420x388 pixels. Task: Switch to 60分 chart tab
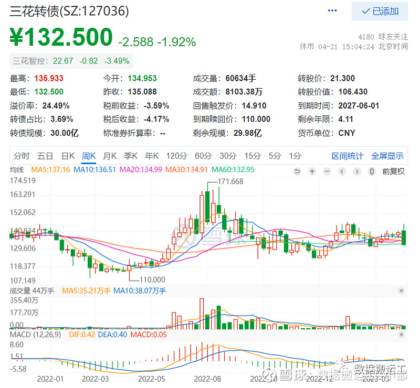click(203, 156)
